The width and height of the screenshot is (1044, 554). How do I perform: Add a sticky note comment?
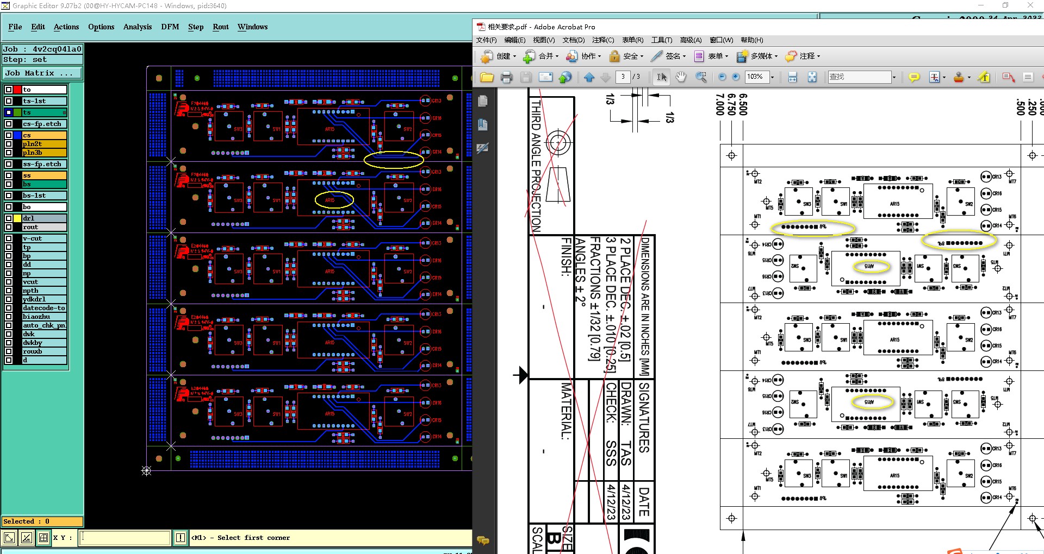click(914, 77)
